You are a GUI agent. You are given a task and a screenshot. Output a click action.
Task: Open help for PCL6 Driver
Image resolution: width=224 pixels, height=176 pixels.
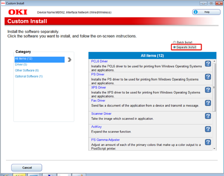pos(208,64)
